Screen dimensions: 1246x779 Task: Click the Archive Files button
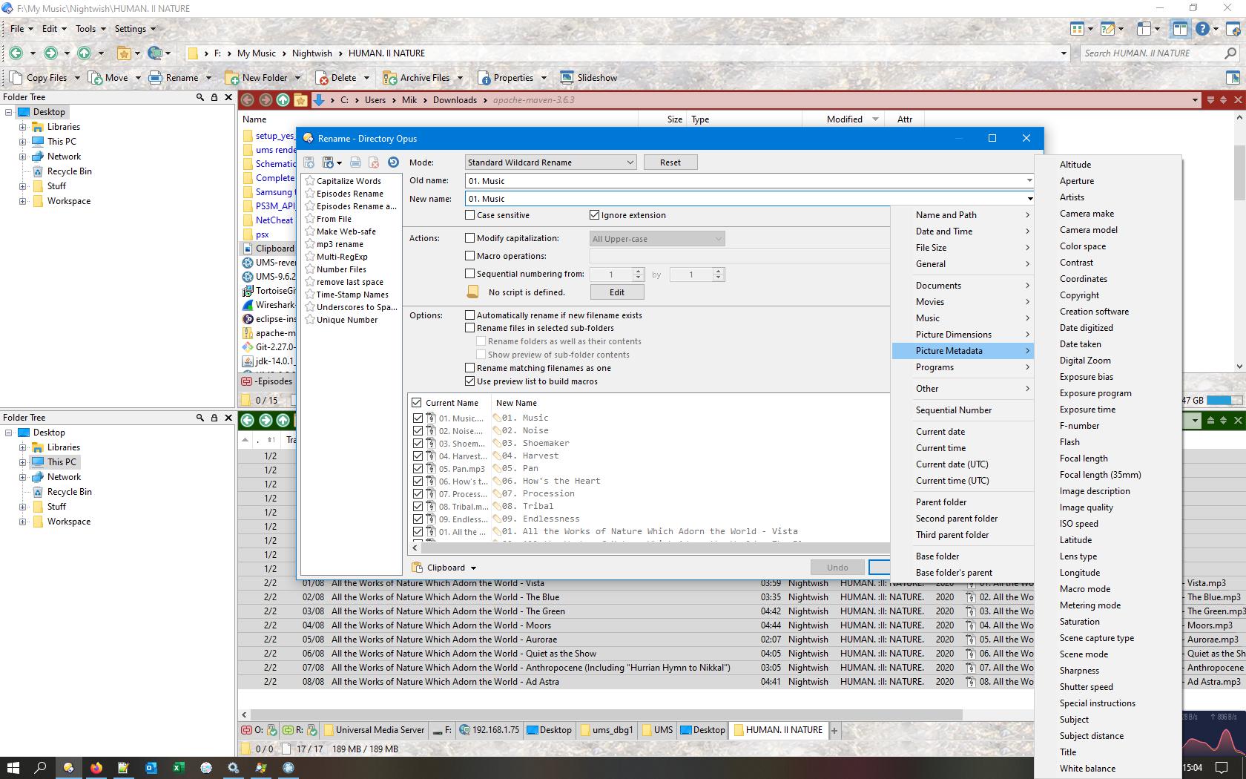tap(417, 78)
